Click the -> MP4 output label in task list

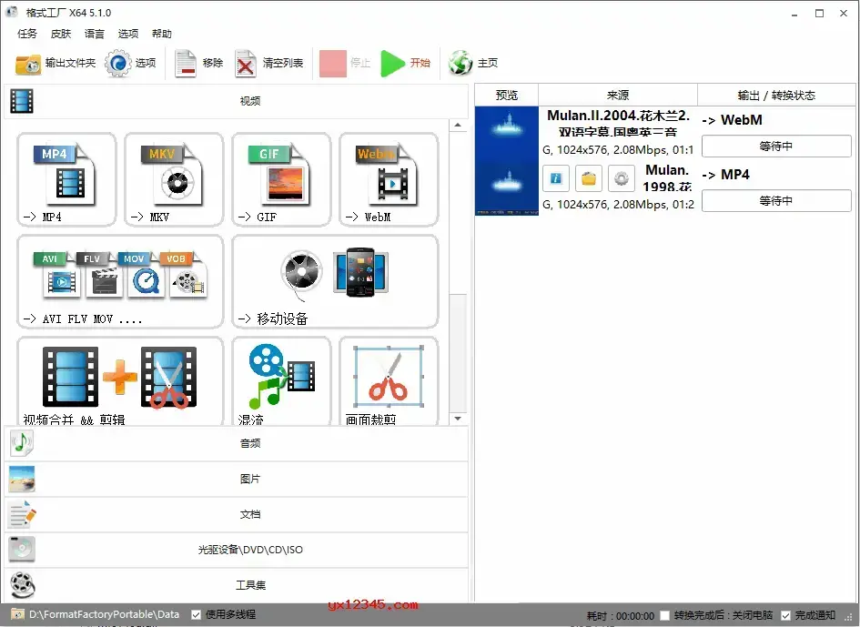(725, 175)
